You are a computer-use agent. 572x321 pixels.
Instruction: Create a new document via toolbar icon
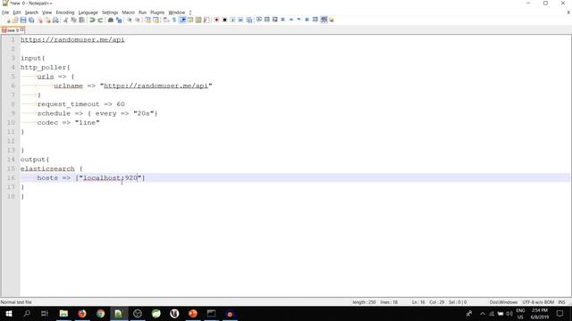(x=8, y=20)
